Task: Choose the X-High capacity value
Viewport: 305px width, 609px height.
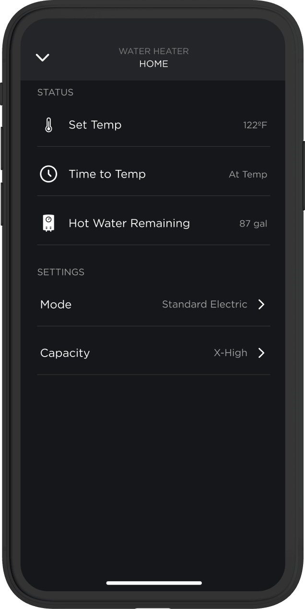Action: click(x=231, y=353)
